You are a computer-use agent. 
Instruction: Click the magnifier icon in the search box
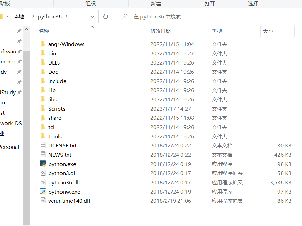[125, 16]
